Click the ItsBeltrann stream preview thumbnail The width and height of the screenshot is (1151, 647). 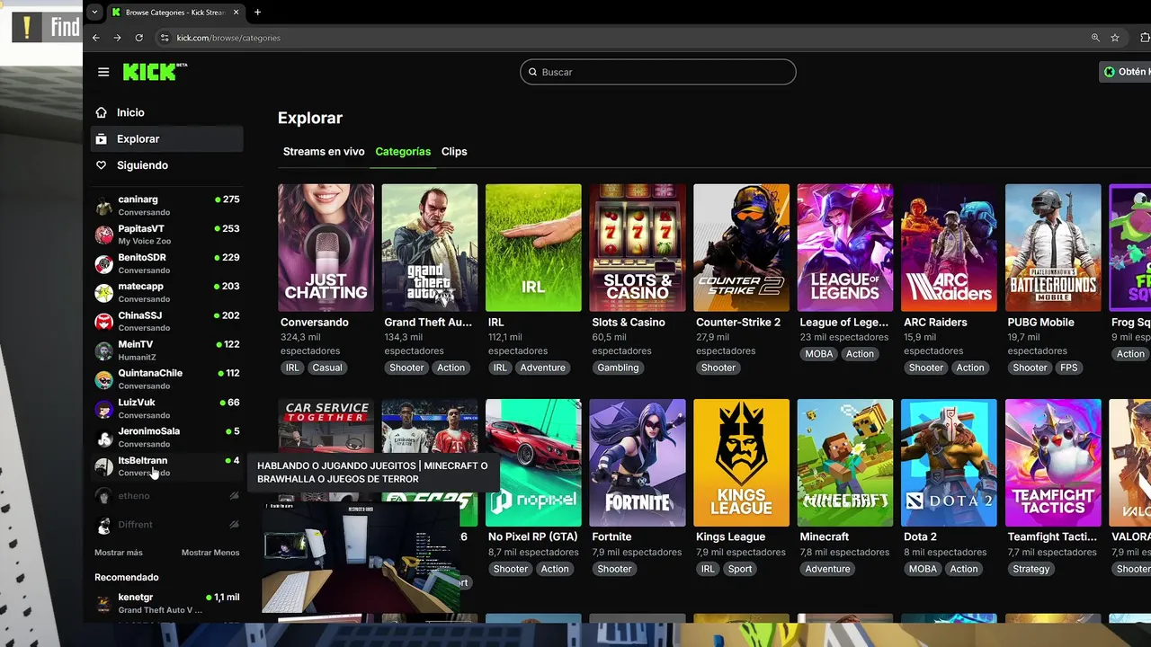360,557
